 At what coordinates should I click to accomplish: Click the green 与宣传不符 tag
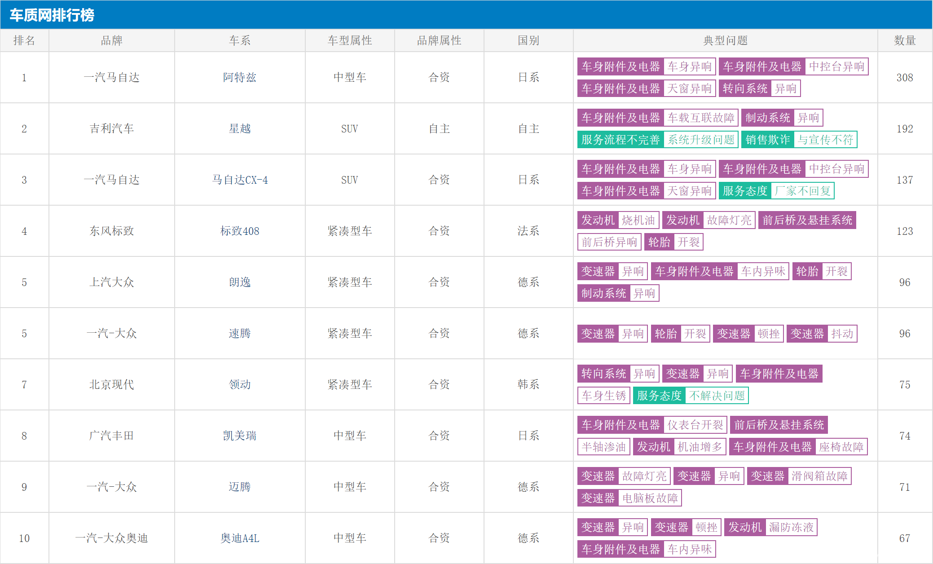tap(825, 140)
